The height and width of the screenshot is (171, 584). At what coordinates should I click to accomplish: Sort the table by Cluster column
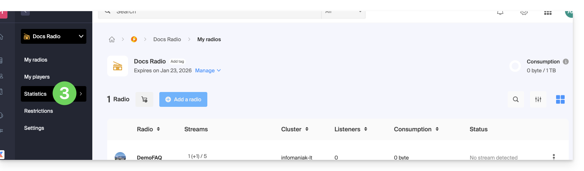point(295,129)
